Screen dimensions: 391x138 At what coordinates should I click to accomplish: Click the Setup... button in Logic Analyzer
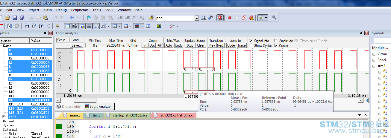[x=63, y=40]
